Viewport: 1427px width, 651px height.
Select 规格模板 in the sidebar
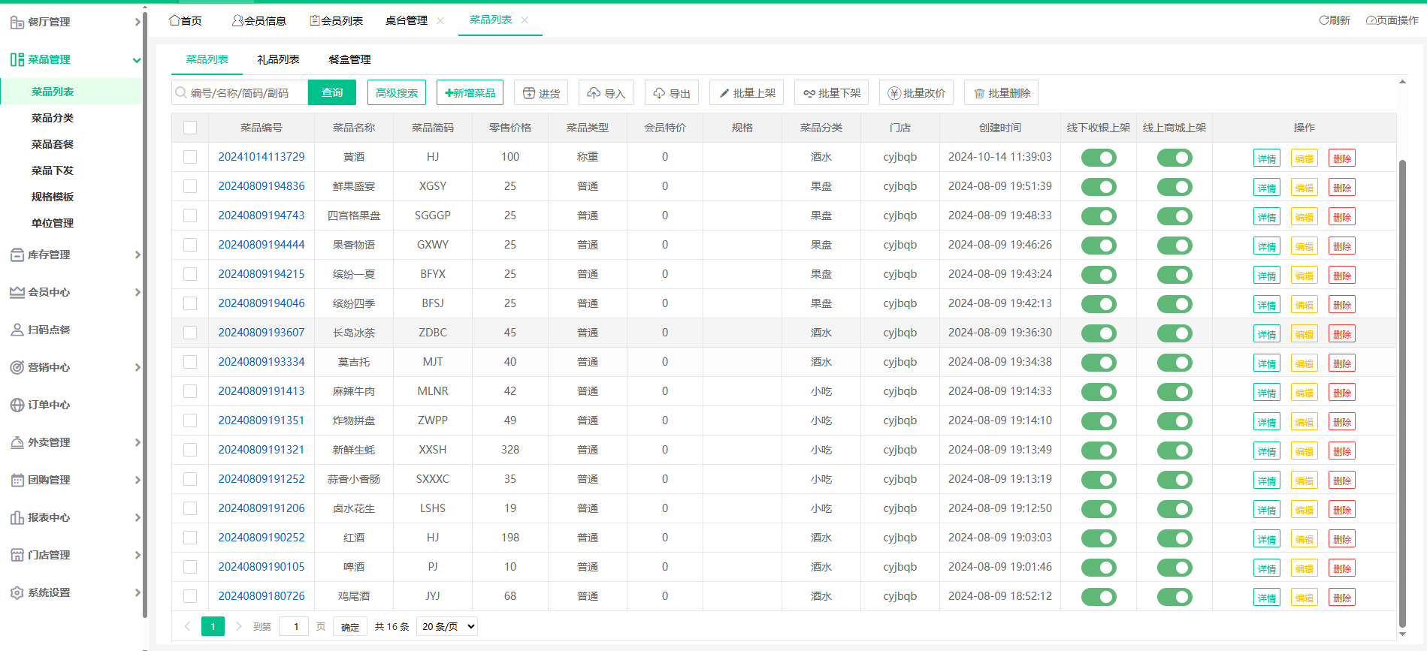[x=53, y=197]
